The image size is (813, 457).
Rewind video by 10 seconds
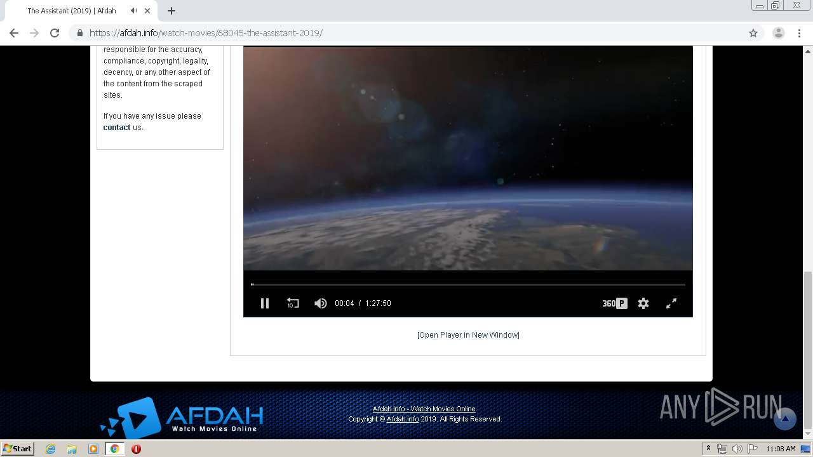[293, 303]
